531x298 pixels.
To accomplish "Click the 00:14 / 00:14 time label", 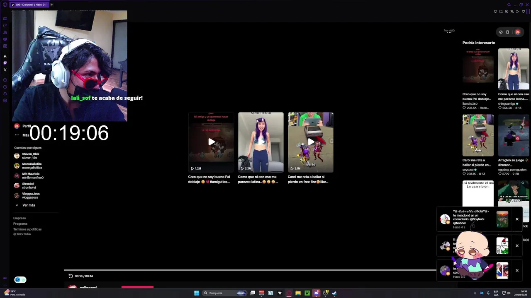I will coord(84,276).
